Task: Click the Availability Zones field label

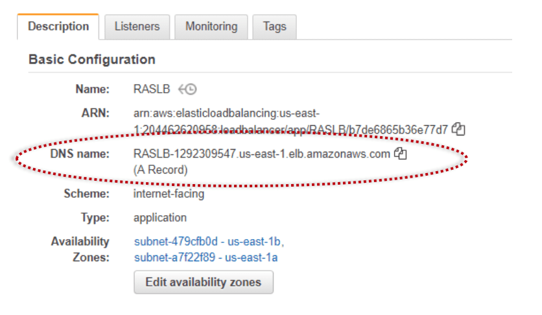Action: [80, 250]
